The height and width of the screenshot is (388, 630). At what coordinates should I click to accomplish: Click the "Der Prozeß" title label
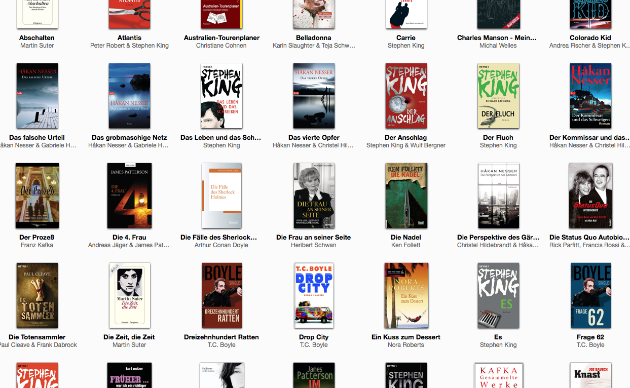coord(37,237)
